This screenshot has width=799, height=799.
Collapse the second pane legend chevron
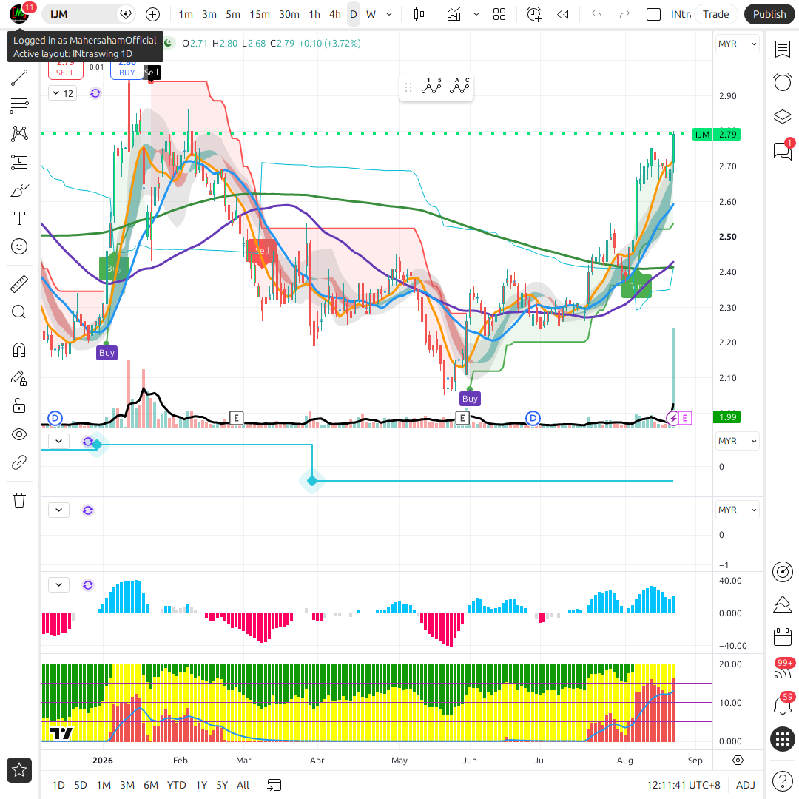[58, 441]
